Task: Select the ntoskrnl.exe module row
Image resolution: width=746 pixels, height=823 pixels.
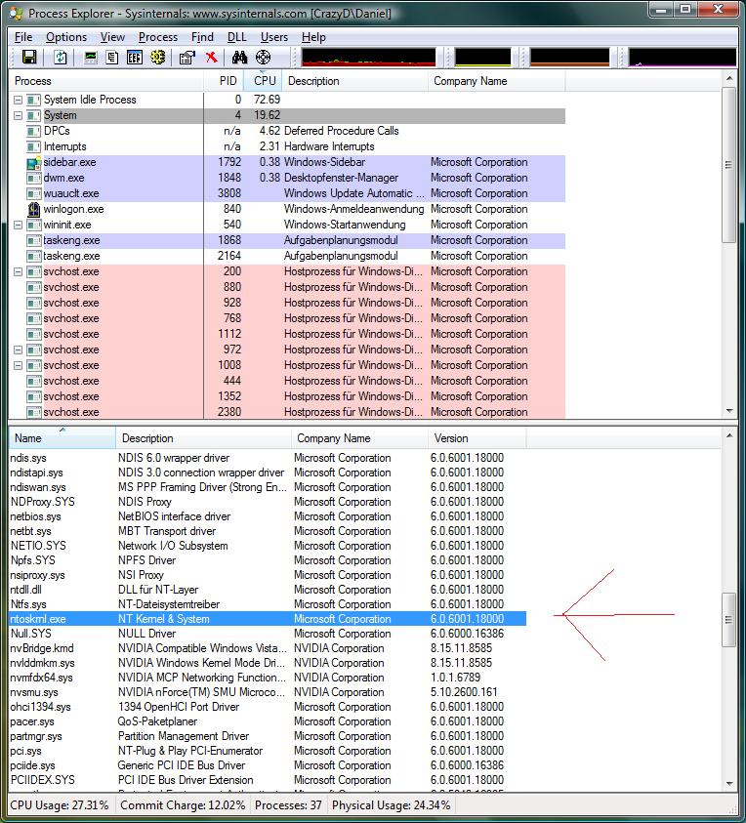Action: pyautogui.click(x=268, y=619)
